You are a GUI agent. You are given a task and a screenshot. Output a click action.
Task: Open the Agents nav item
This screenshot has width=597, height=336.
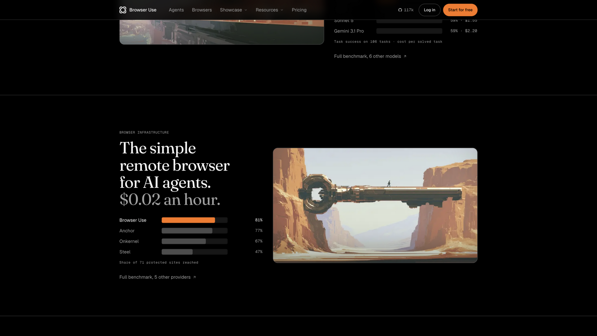coord(176,10)
